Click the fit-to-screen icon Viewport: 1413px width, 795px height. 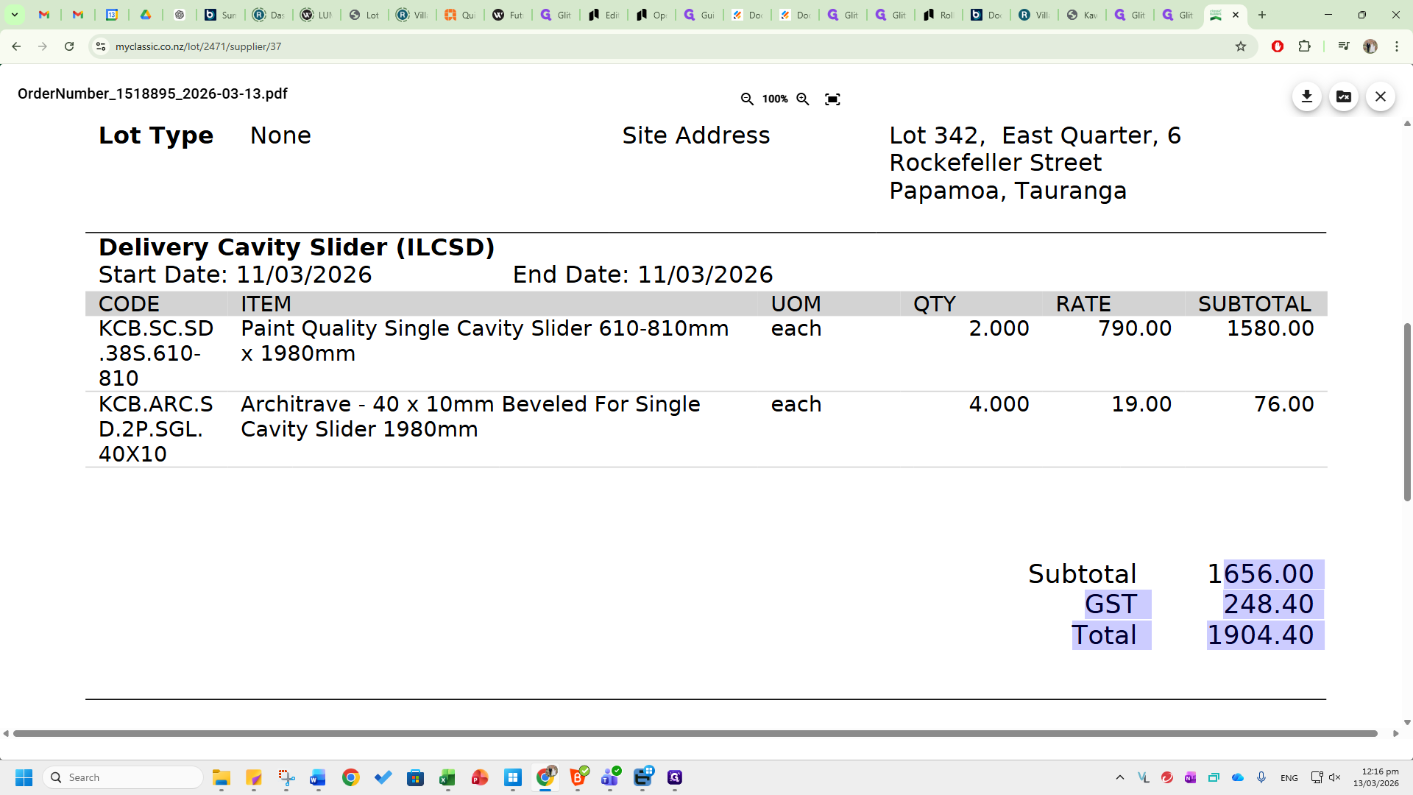[x=832, y=99]
